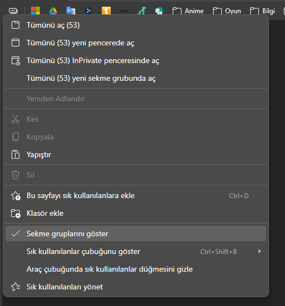285x306 pixels.
Task: Click the green dinosaur bookmark icon
Action: point(142,11)
